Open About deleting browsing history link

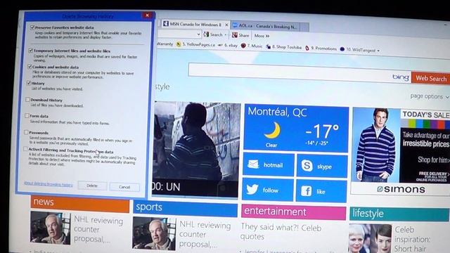pyautogui.click(x=49, y=184)
